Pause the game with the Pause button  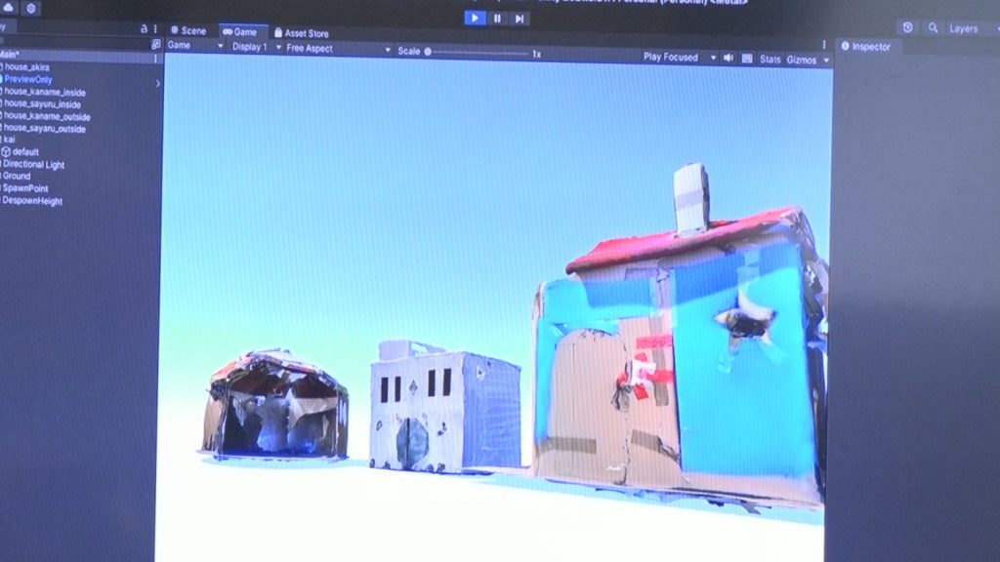pyautogui.click(x=497, y=19)
